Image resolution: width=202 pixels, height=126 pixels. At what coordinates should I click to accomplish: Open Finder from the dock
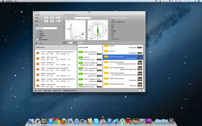[x=31, y=121]
